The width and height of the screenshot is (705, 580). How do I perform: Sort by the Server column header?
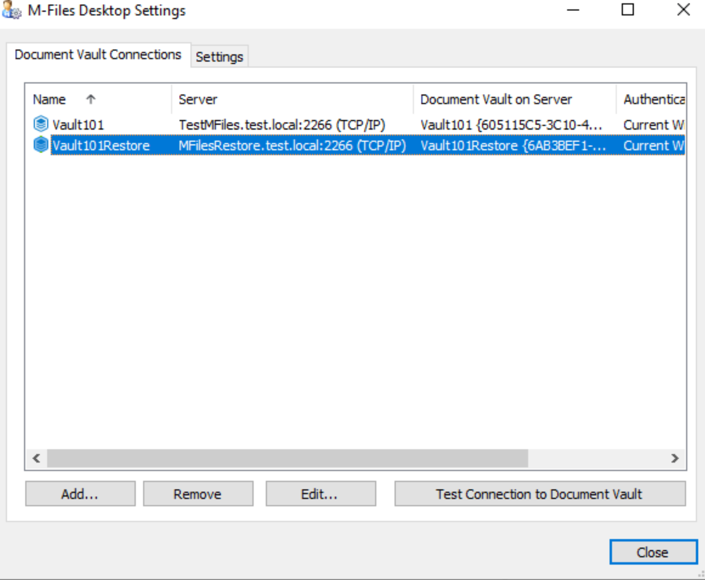click(292, 99)
